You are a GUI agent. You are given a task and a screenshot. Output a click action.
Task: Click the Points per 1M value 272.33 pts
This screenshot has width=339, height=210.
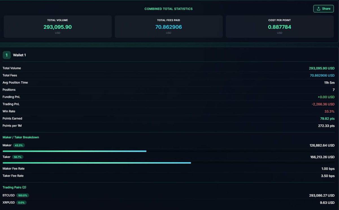click(x=326, y=126)
